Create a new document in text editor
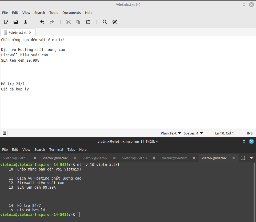The width and height of the screenshot is (256, 222). tap(6, 22)
